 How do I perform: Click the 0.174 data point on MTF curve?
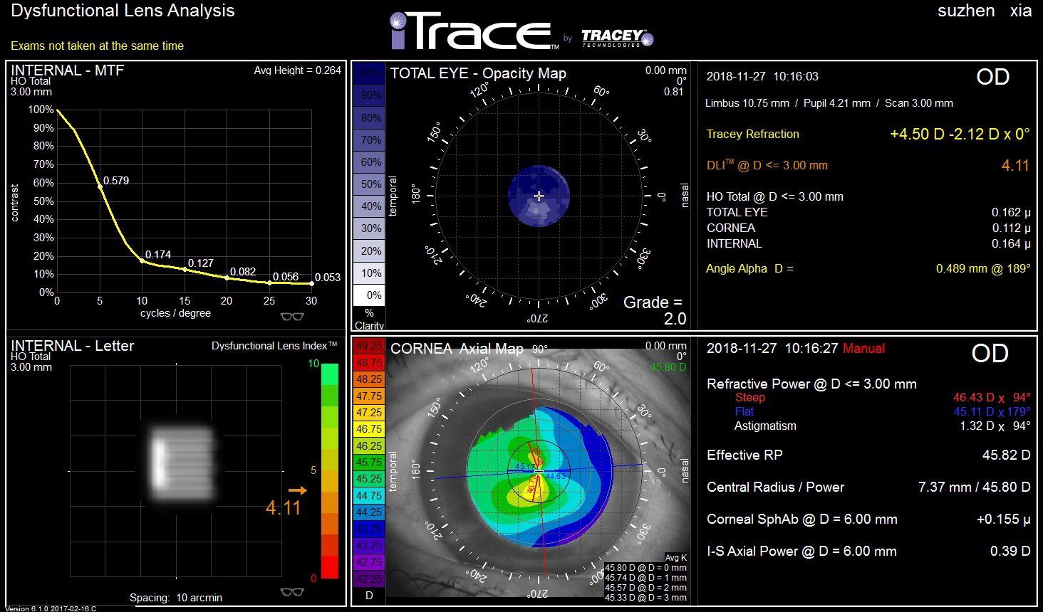pos(142,260)
